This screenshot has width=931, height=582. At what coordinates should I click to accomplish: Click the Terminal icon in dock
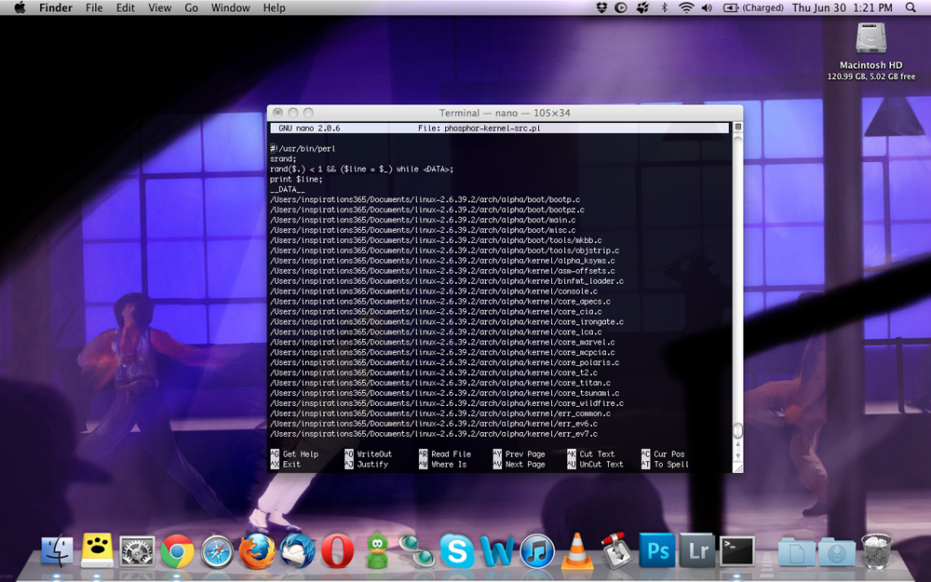coord(737,550)
